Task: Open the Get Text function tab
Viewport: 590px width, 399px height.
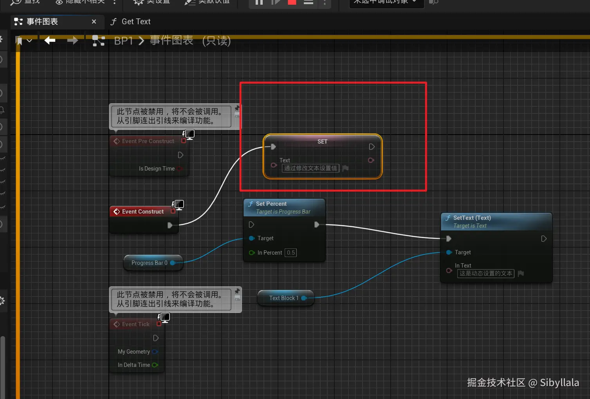Action: pyautogui.click(x=131, y=22)
